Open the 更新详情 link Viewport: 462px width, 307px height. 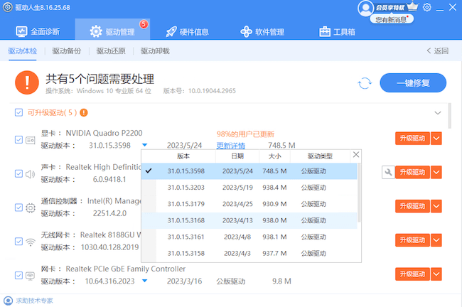[231, 146]
